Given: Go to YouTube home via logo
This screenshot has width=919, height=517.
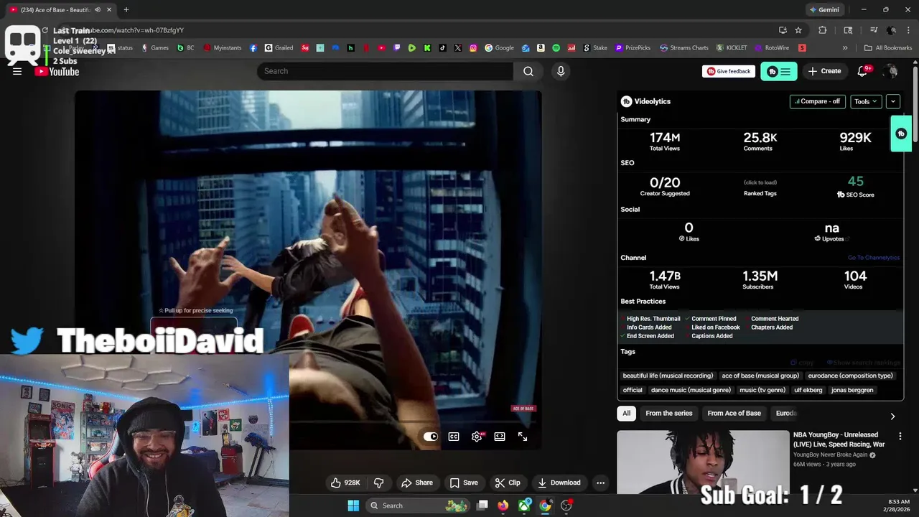Looking at the screenshot, I should [57, 71].
